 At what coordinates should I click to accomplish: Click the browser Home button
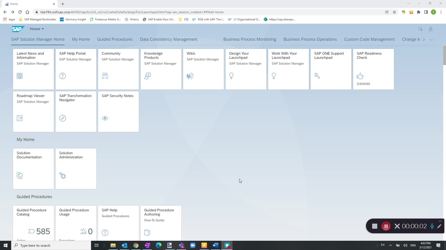tap(27, 12)
